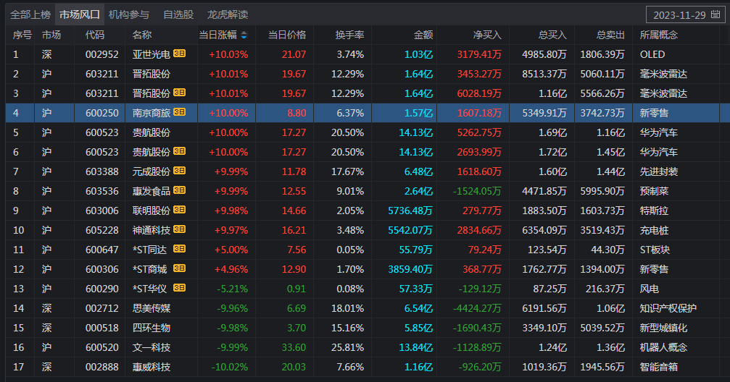Screen dimensions: 730x382
Task: Switch to the 全部上榜 tab
Action: pos(30,14)
